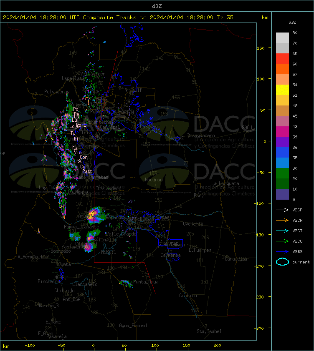Click the dBZ title at top

coord(157,6)
